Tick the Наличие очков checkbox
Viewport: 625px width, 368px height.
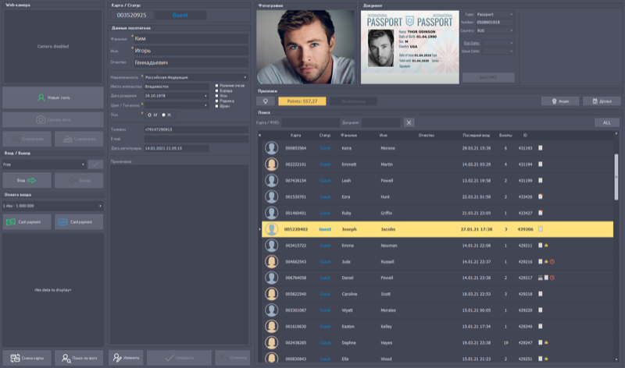[x=217, y=85]
